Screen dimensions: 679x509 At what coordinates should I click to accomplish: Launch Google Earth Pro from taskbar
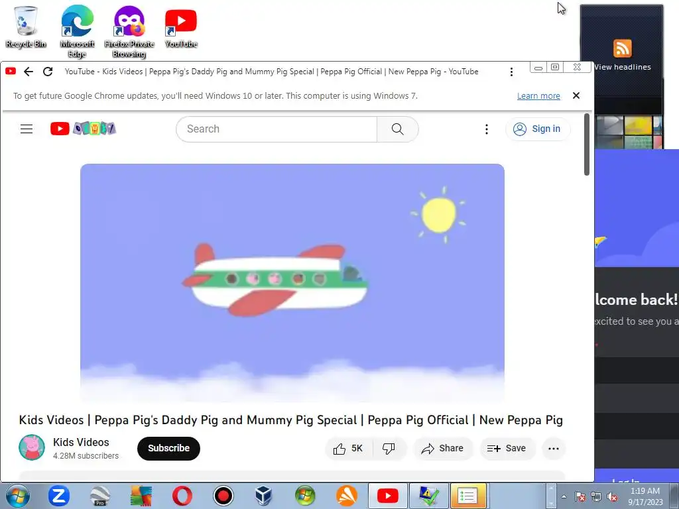pyautogui.click(x=100, y=496)
